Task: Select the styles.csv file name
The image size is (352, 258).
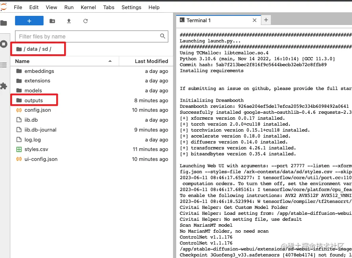Action: click(36, 149)
